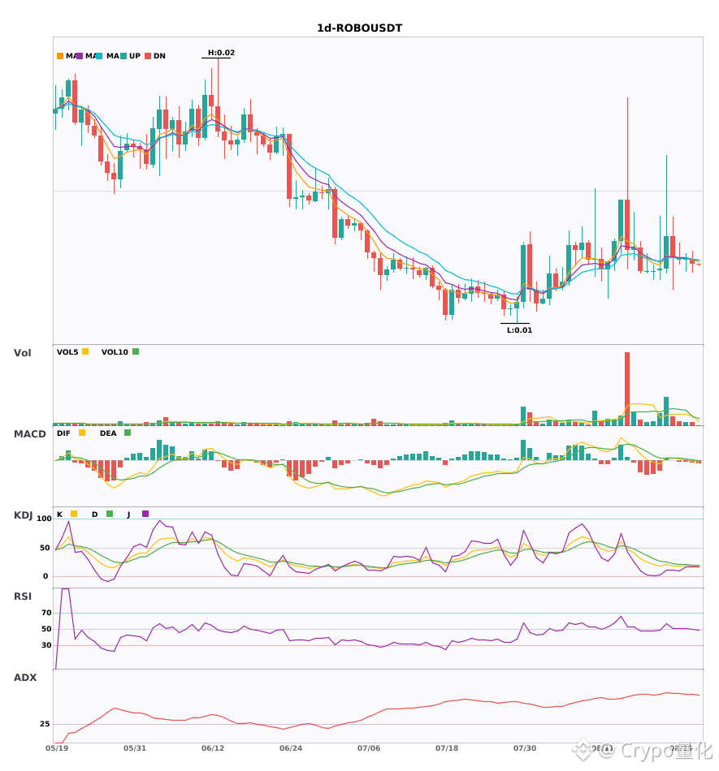Click the yellow K legend swatch
This screenshot has height=771, width=719.
74,514
